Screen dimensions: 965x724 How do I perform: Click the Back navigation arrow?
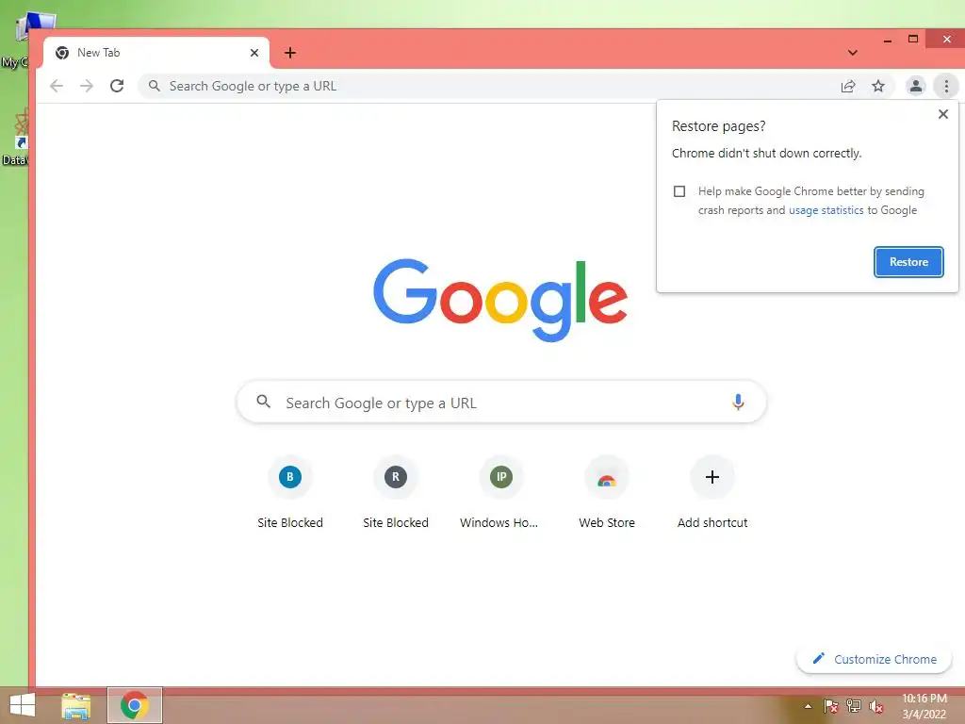click(x=56, y=86)
